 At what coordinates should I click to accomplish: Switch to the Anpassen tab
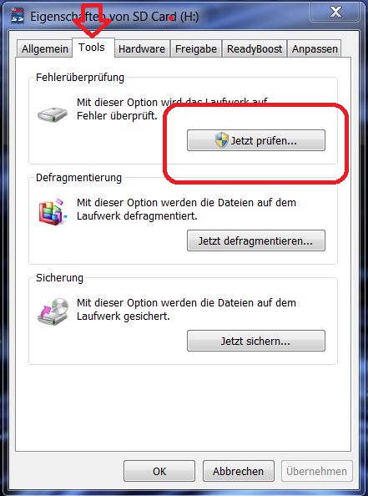[315, 49]
